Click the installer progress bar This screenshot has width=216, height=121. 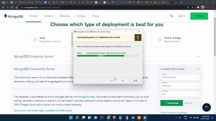pyautogui.click(x=108, y=56)
